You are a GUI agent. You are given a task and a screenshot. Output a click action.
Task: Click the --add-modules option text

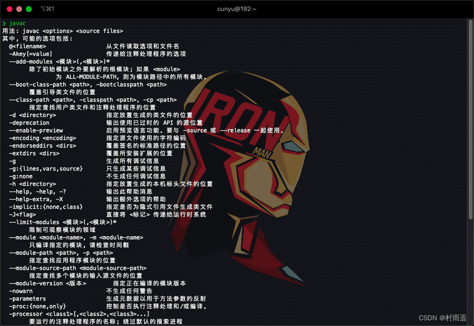tap(31, 62)
